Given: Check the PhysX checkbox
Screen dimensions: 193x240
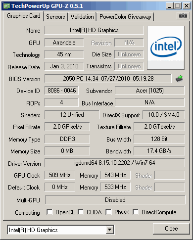Looking at the screenshot, I should (x=108, y=212).
